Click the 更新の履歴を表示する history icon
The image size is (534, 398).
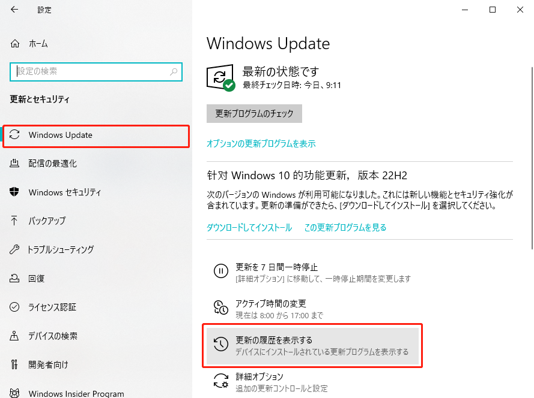pyautogui.click(x=220, y=344)
